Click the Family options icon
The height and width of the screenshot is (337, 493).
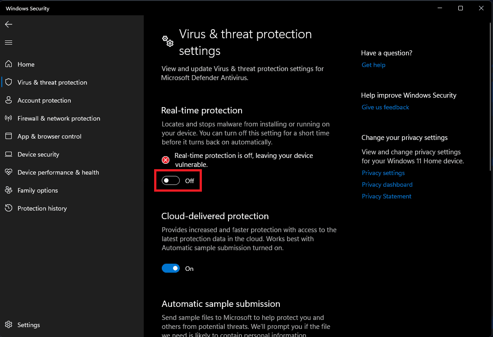coord(8,190)
